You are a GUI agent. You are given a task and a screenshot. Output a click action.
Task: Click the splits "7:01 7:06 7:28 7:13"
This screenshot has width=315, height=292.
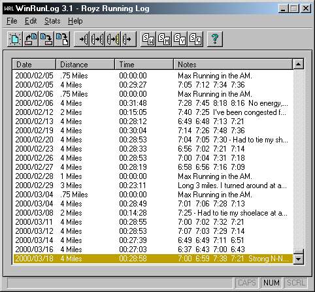211,204
